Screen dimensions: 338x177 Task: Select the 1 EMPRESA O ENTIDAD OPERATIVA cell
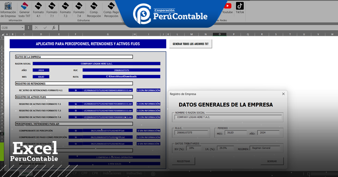pyautogui.click(x=114, y=157)
